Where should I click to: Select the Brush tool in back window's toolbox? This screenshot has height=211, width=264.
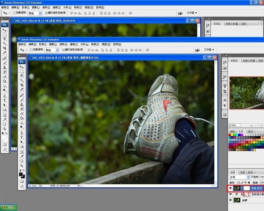[x=5, y=63]
